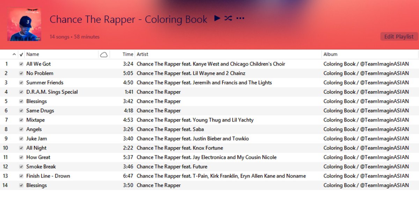Click the artist featuring Jay Electronica
The height and width of the screenshot is (199, 419).
point(207,157)
